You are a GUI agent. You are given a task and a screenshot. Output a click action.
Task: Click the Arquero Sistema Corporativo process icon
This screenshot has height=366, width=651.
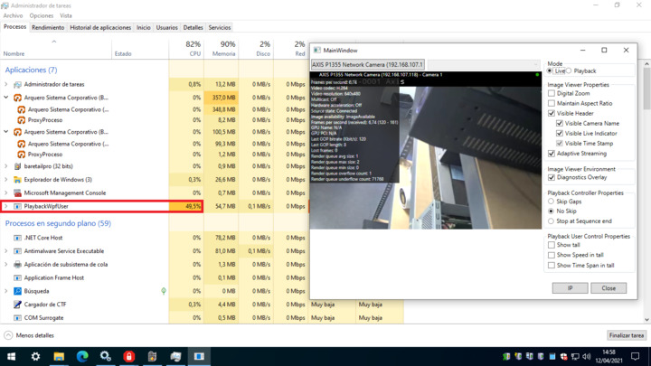(17, 98)
